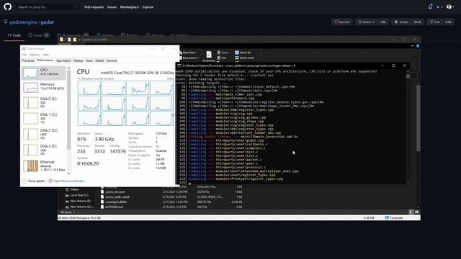Image resolution: width=461 pixels, height=259 pixels.
Task: Open the user avatar menu
Action: click(450, 6)
